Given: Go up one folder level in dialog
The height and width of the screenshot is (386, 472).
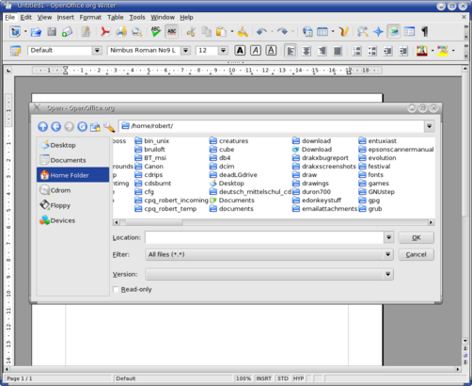Looking at the screenshot, I should pos(43,126).
